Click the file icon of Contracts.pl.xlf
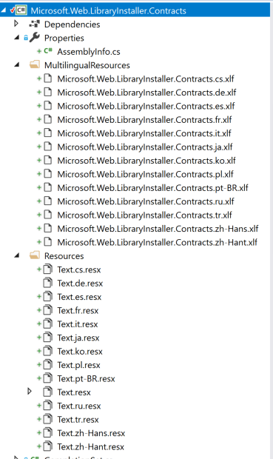The image size is (273, 459). pyautogui.click(x=47, y=174)
